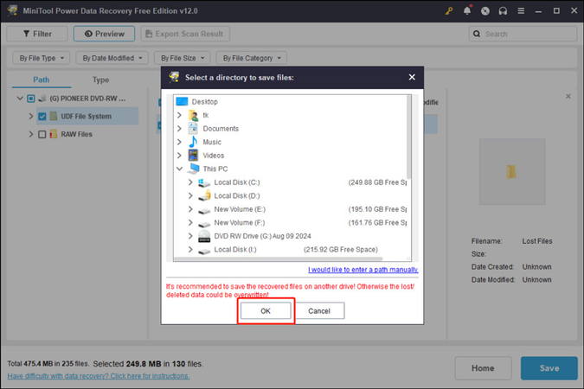Close the directory selection dialog

(x=412, y=77)
